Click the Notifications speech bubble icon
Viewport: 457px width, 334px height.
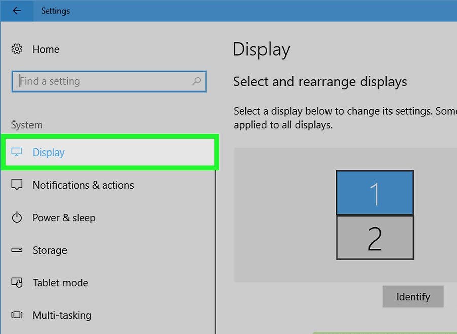click(17, 185)
